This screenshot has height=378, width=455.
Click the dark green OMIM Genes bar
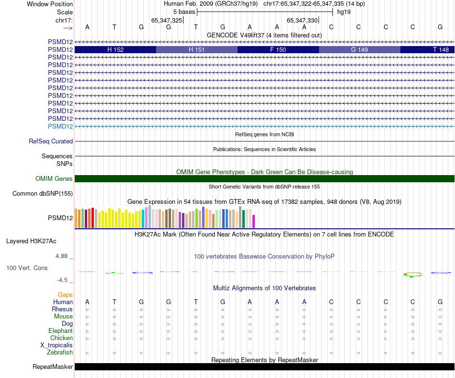pos(265,178)
